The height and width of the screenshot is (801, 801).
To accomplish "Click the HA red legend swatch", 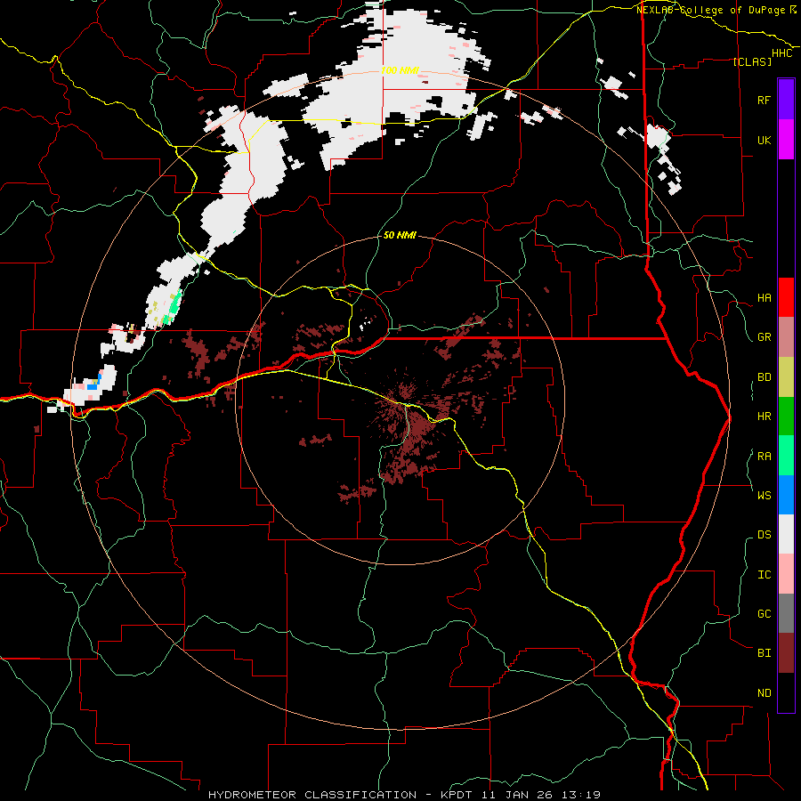I will tap(786, 297).
